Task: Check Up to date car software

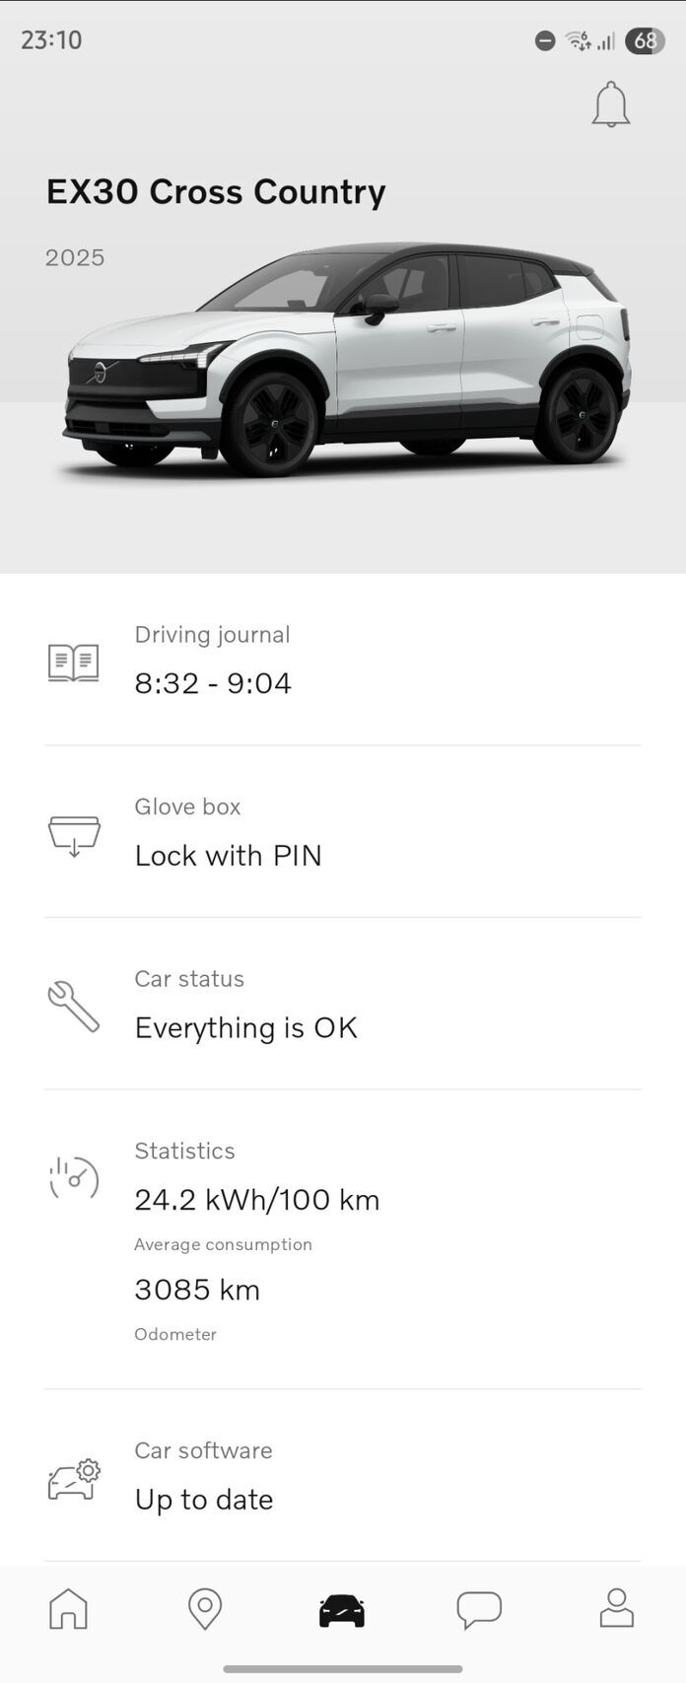Action: click(204, 1500)
